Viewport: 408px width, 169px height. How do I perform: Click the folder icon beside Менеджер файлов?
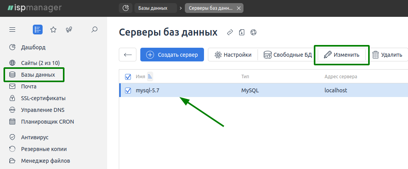click(x=12, y=161)
